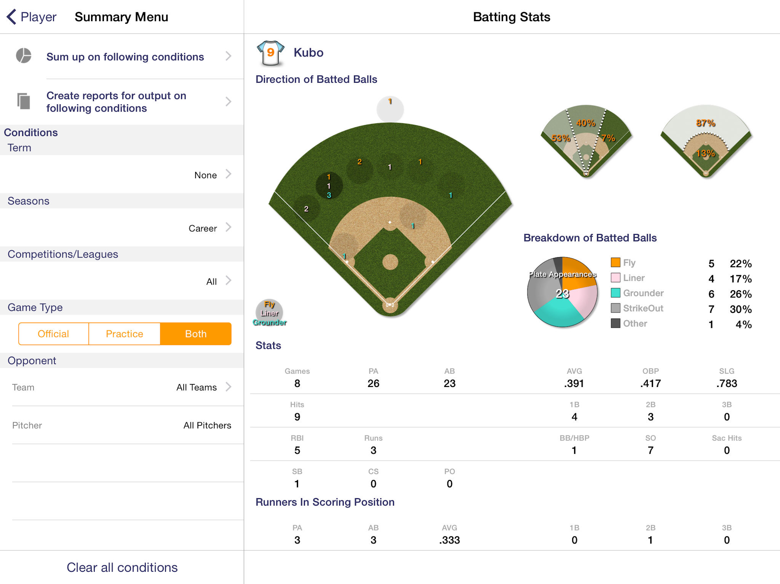Image resolution: width=780 pixels, height=584 pixels.
Task: Choose opponent Team row All Teams
Action: pos(122,387)
